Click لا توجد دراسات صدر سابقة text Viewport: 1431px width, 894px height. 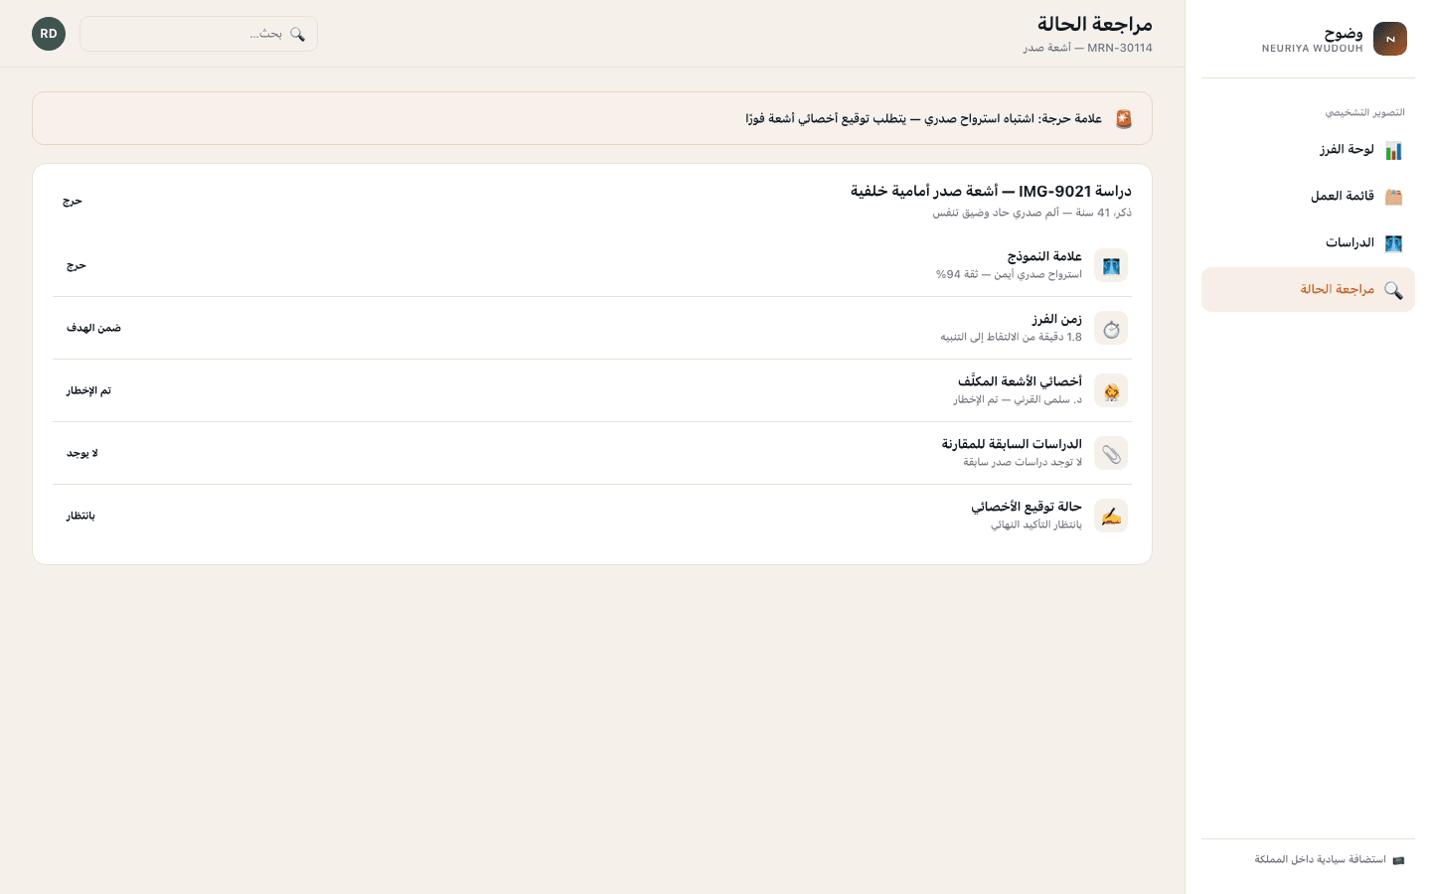click(x=1022, y=462)
